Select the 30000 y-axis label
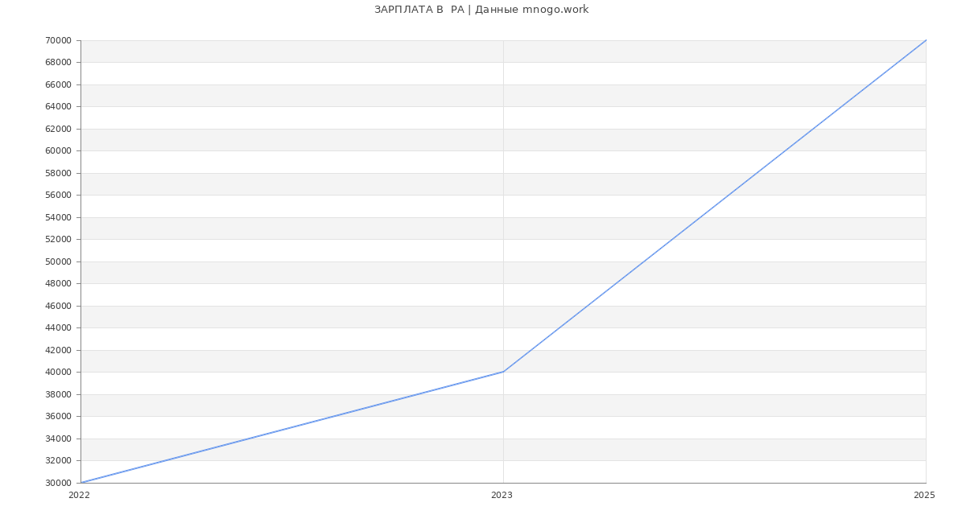The width and height of the screenshot is (966, 523). (58, 483)
